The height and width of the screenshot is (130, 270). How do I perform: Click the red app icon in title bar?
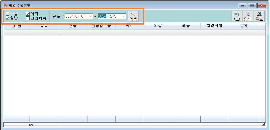pyautogui.click(x=5, y=6)
